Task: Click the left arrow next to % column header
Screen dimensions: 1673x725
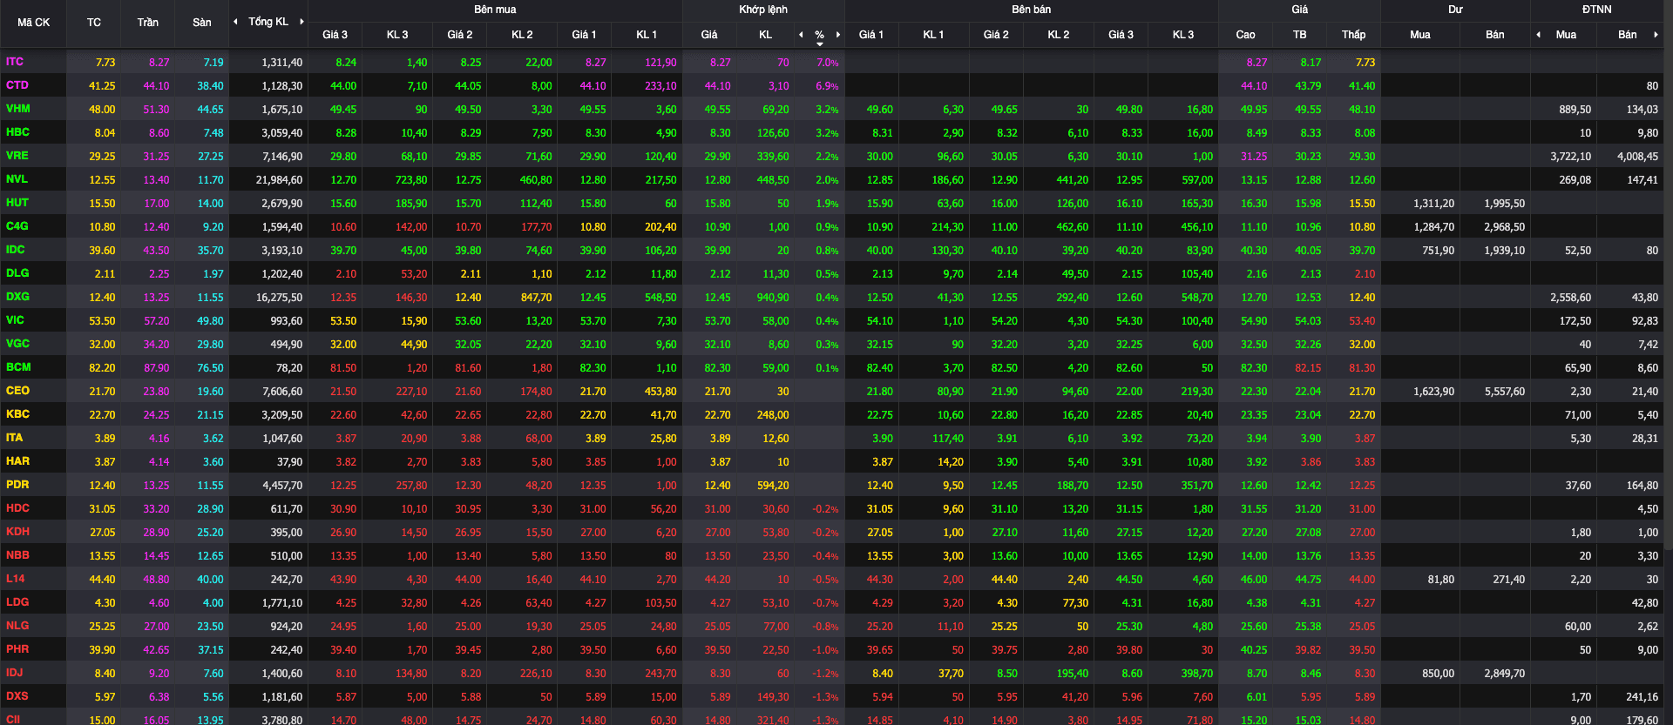Action: coord(801,35)
